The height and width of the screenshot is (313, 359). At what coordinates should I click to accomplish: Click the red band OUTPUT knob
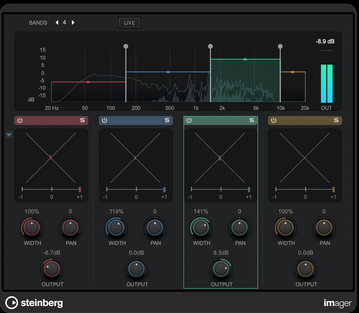[x=52, y=269]
